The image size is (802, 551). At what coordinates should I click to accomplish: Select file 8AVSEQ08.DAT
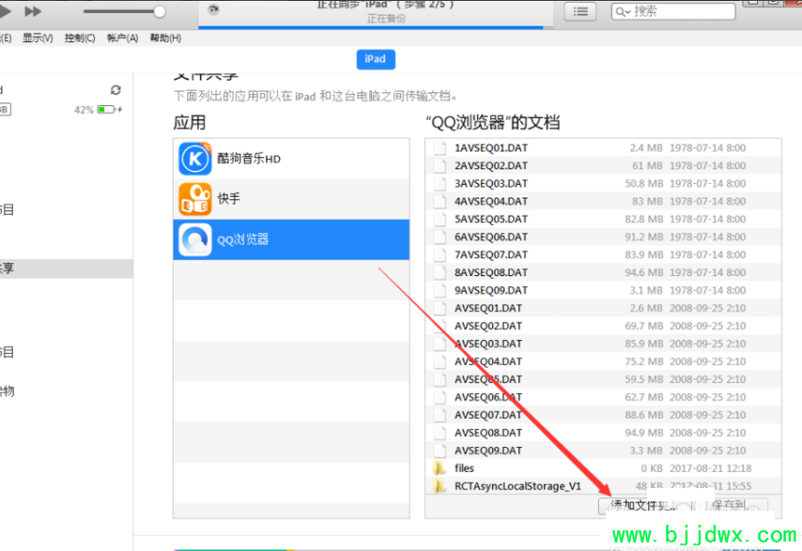(x=603, y=272)
